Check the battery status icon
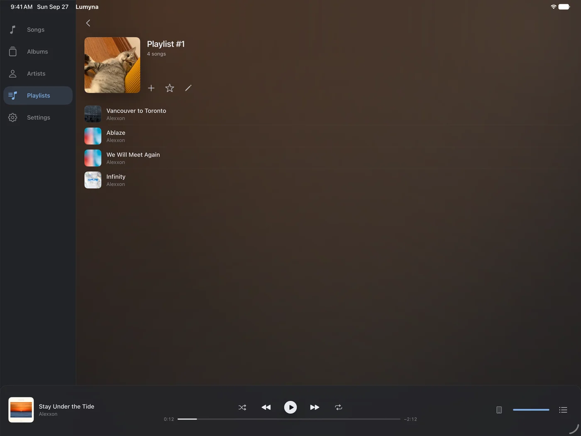Viewport: 581px width, 436px height. tap(564, 7)
